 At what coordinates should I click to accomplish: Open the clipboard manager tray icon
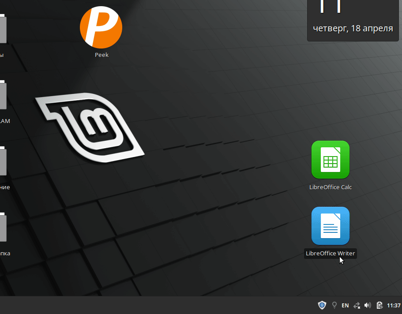coord(379,305)
